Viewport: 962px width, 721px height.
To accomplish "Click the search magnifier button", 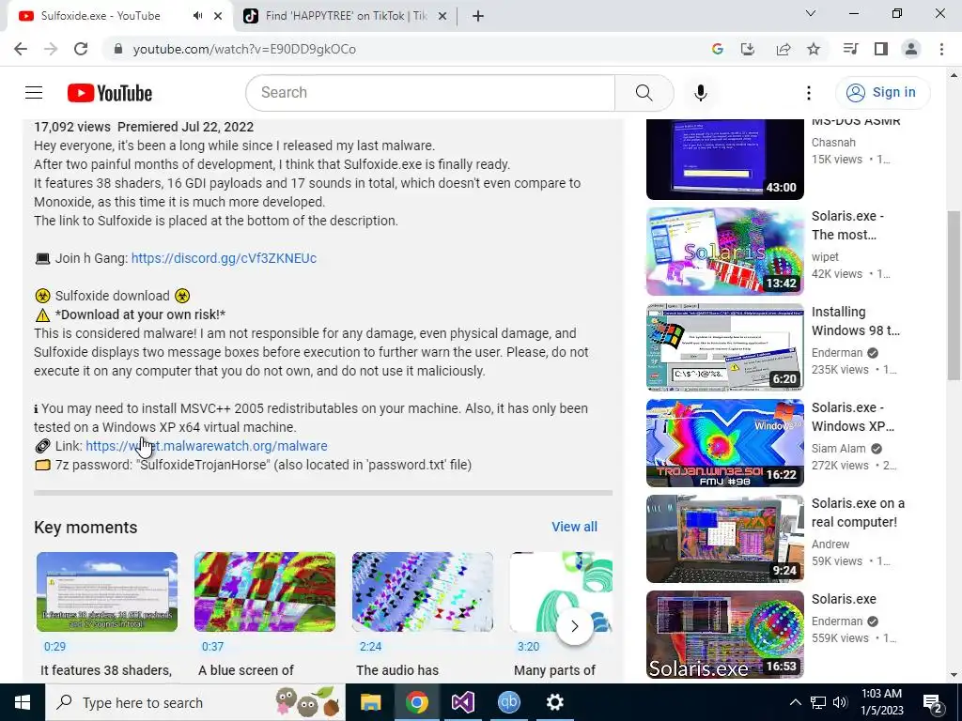I will point(644,93).
